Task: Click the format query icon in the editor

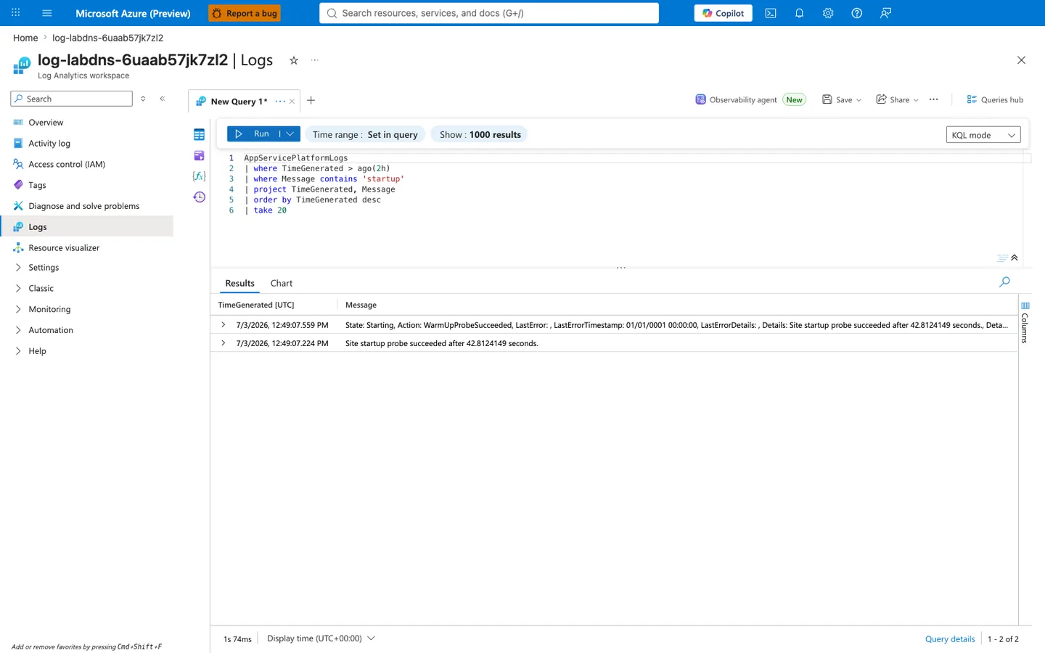Action: pyautogui.click(x=1001, y=258)
